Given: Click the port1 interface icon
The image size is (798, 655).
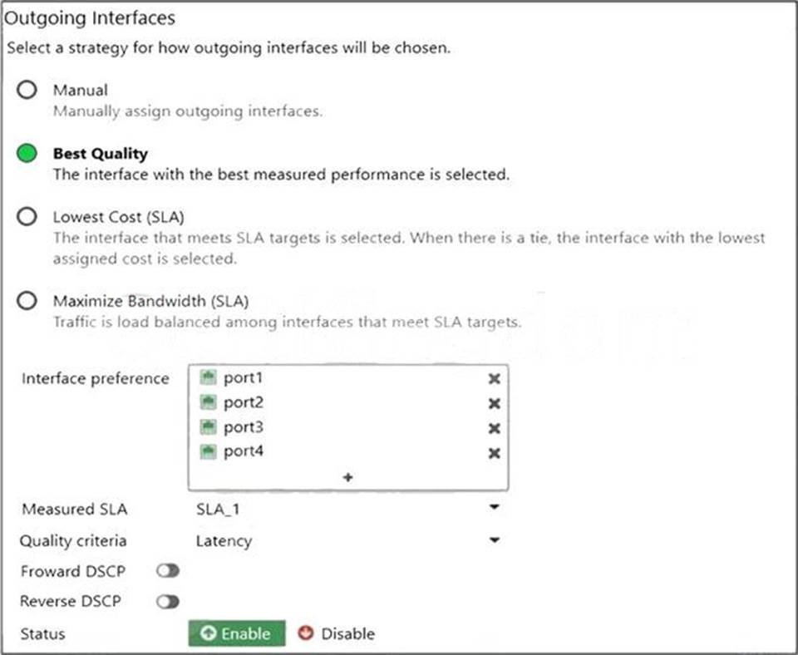Looking at the screenshot, I should click(209, 378).
